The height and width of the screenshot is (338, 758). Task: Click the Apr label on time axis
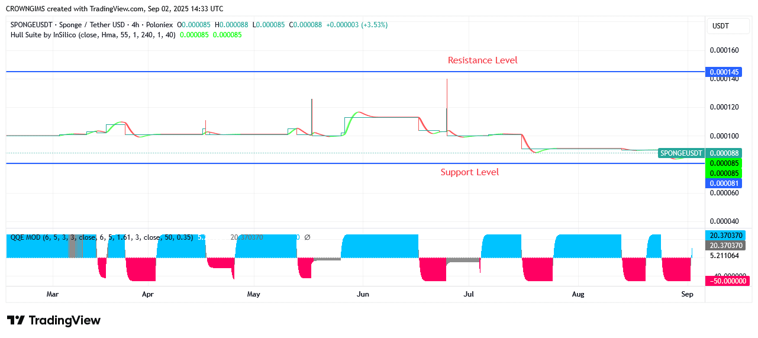[x=148, y=294]
